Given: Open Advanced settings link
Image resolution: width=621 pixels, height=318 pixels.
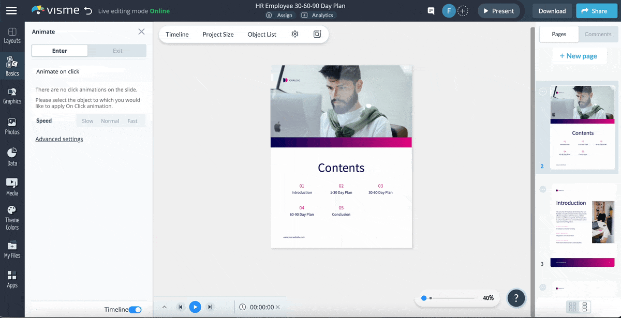Looking at the screenshot, I should pyautogui.click(x=59, y=139).
